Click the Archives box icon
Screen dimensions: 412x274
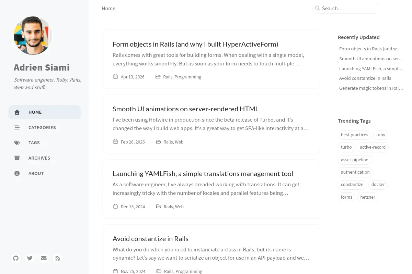click(17, 158)
